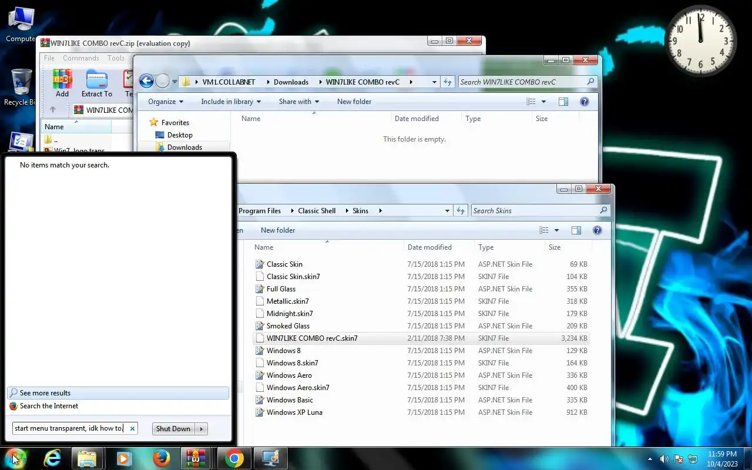Image resolution: width=752 pixels, height=470 pixels.
Task: Change view icon in WIN7LIKE COMBO window
Action: click(x=531, y=102)
